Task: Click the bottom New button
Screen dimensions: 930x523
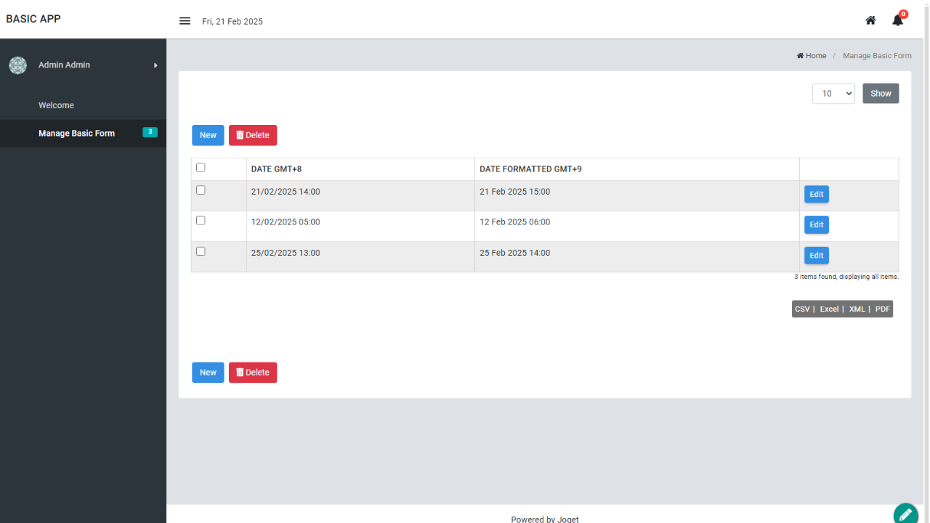Action: click(208, 373)
